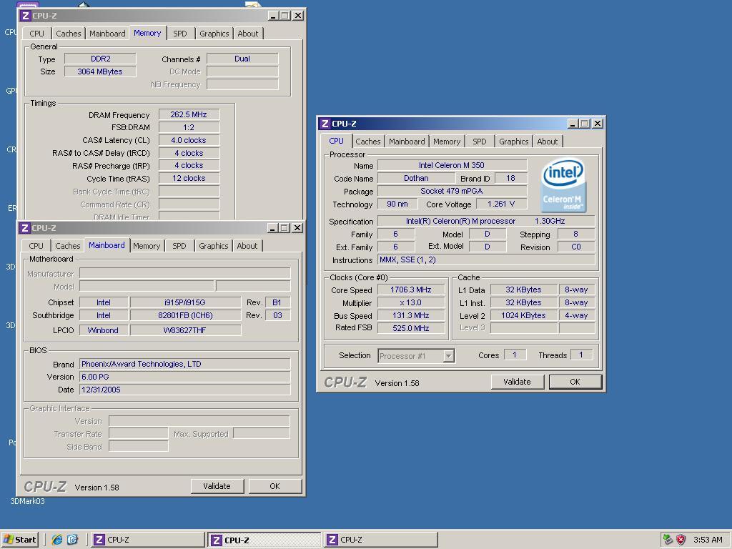Select About tab in Memory window
This screenshot has width=732, height=549.
click(x=248, y=34)
